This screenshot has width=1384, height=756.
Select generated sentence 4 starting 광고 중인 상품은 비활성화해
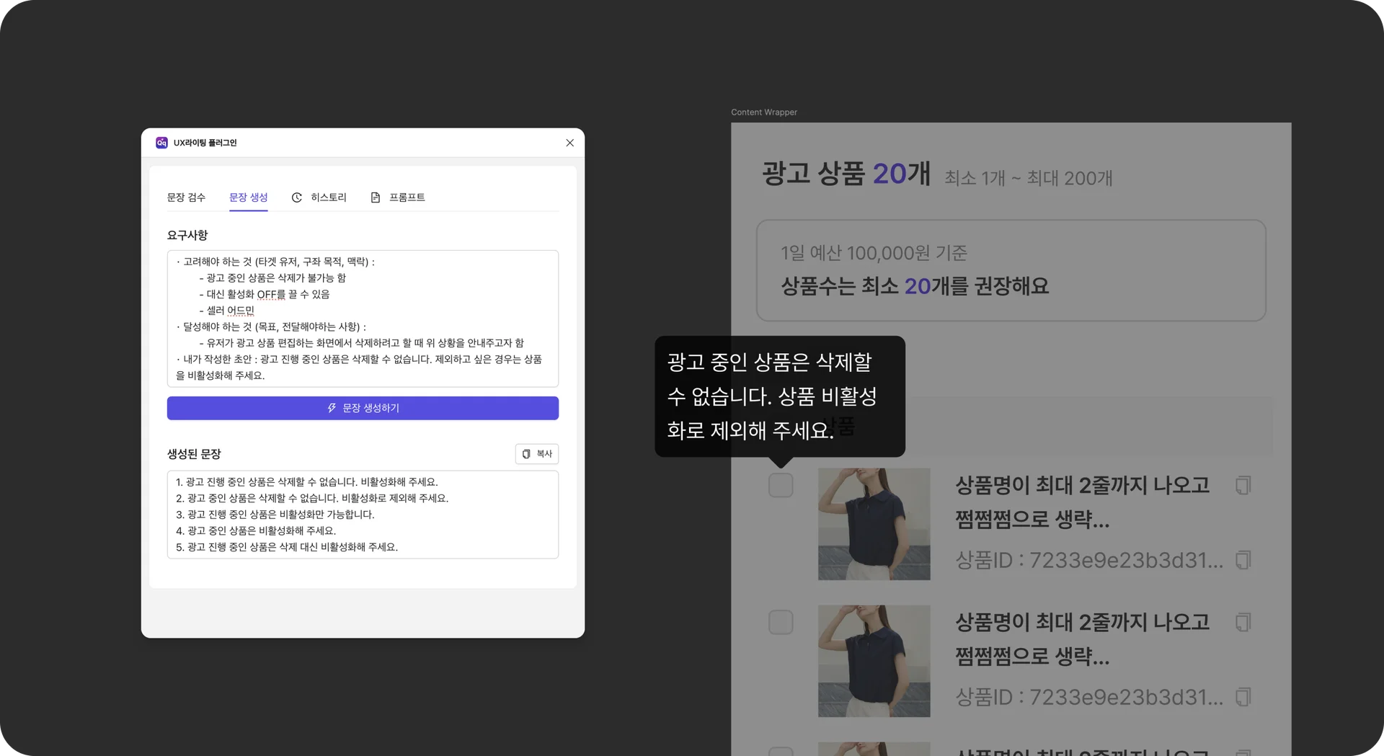pyautogui.click(x=256, y=530)
